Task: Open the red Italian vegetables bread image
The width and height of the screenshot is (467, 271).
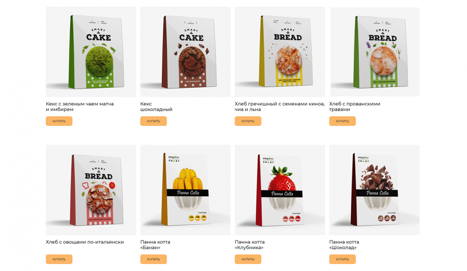Action: (91, 190)
